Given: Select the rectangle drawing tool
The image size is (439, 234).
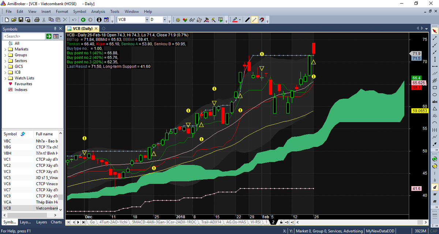Looking at the screenshot, I should pos(435,88).
